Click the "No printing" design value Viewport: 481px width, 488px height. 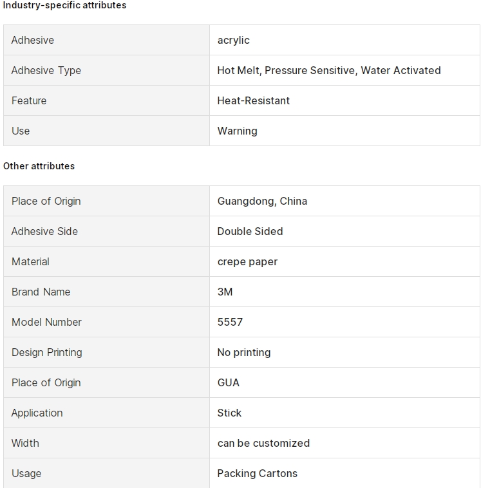point(243,352)
